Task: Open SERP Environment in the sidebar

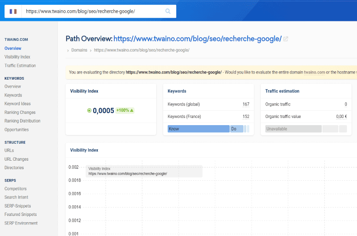Action: (x=21, y=223)
